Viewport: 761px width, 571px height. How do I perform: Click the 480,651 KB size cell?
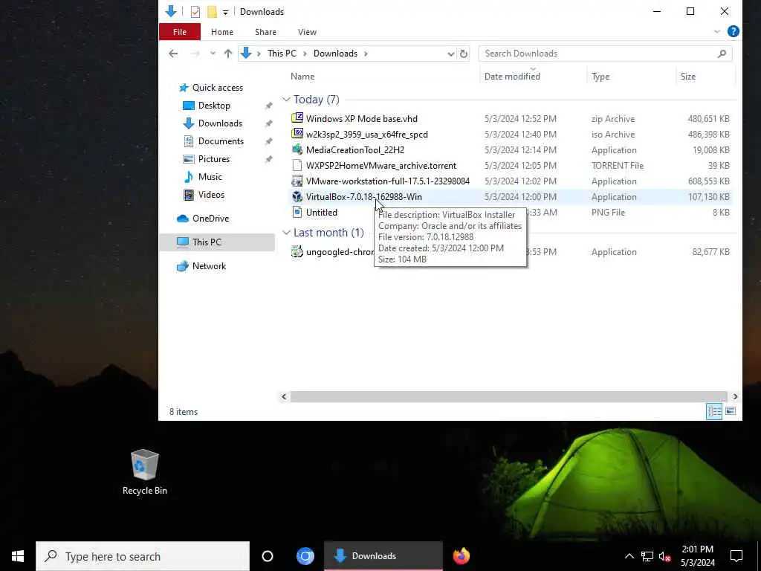coord(708,119)
